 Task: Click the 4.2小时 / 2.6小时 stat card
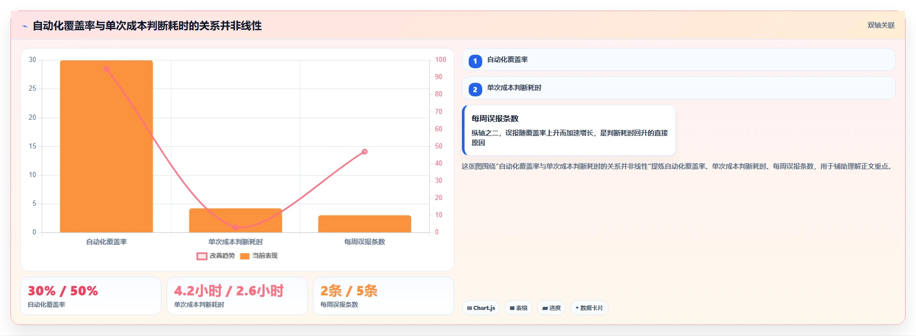(237, 296)
